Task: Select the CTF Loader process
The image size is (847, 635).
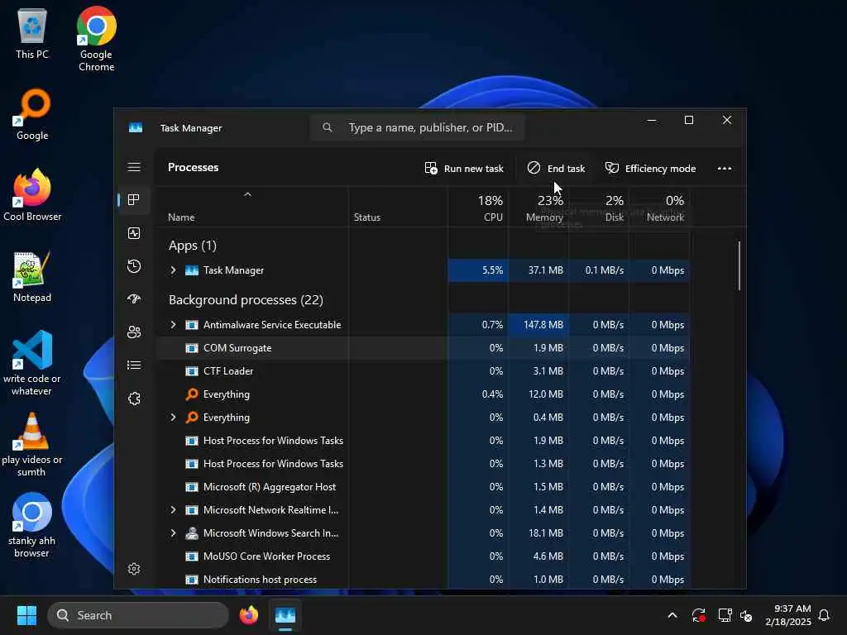Action: click(x=423, y=371)
